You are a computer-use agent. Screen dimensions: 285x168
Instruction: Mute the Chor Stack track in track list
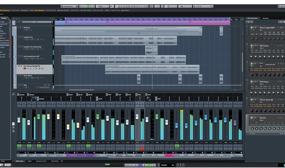pyautogui.click(x=19, y=75)
